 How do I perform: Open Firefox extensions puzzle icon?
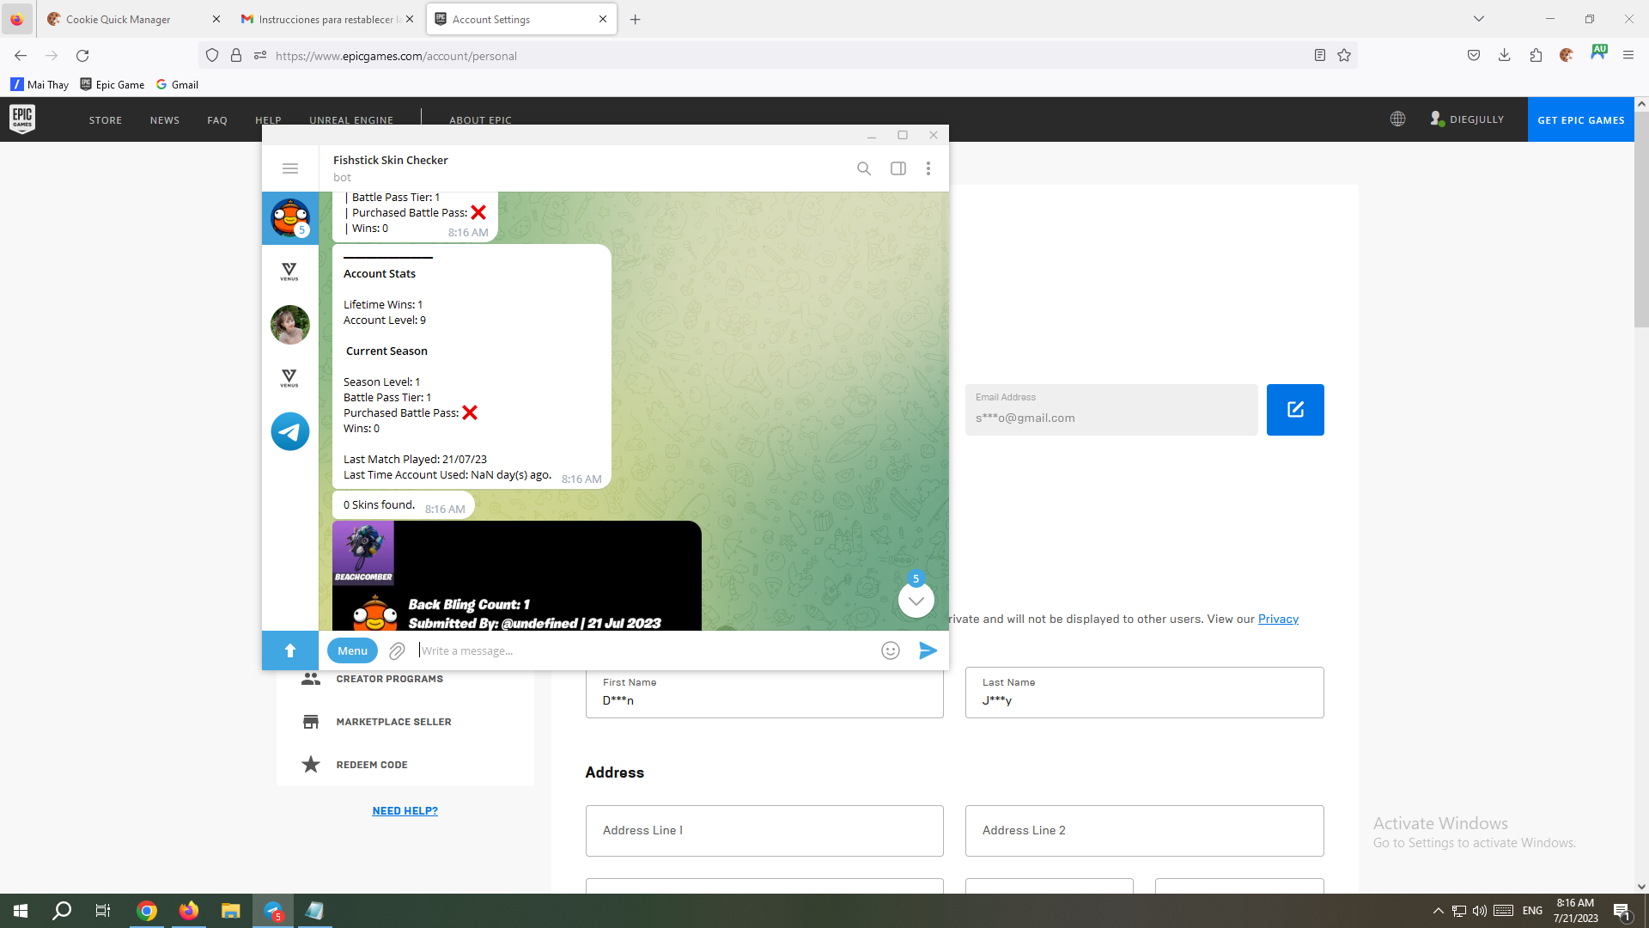click(x=1536, y=55)
